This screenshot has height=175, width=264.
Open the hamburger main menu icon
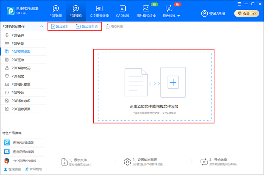[x=239, y=4]
